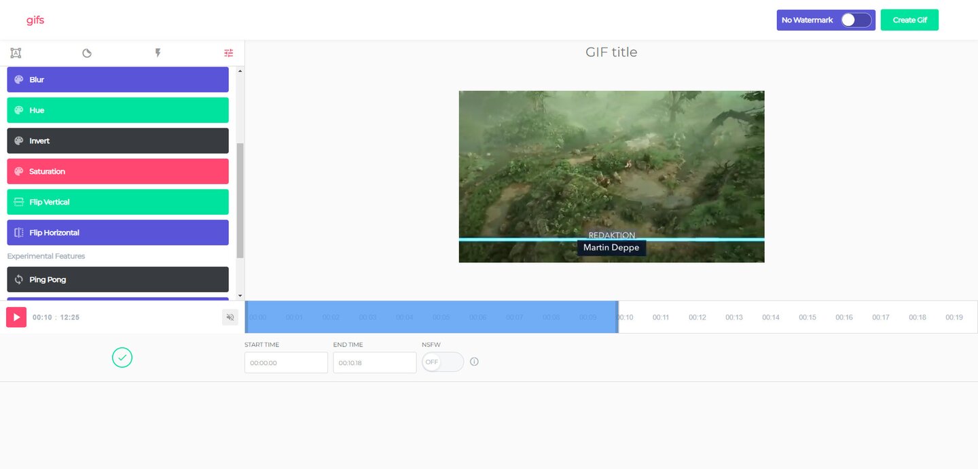Click the Saturation palette icon
The image size is (978, 469).
(19, 171)
